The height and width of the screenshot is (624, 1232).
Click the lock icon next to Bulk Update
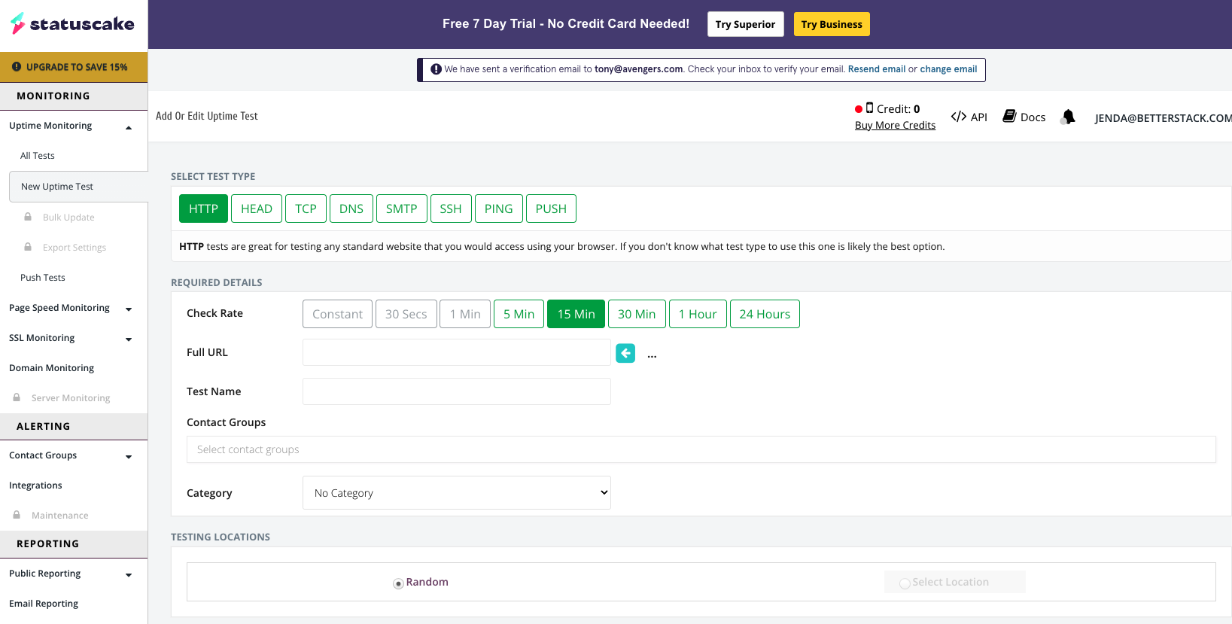click(28, 217)
